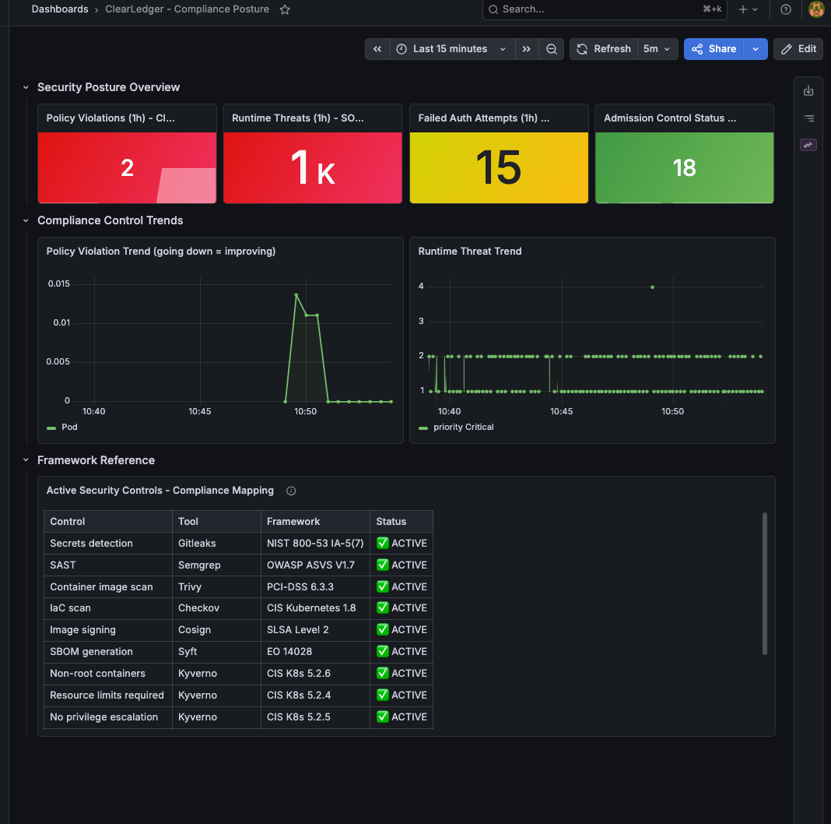This screenshot has width=831, height=824.
Task: Star the ClearLedger dashboard as favorite
Action: coord(285,9)
